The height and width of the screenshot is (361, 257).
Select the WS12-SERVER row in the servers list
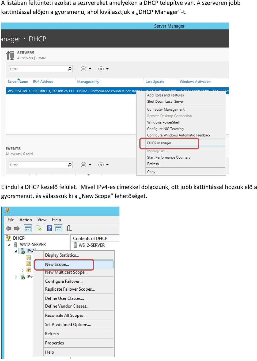(x=117, y=91)
